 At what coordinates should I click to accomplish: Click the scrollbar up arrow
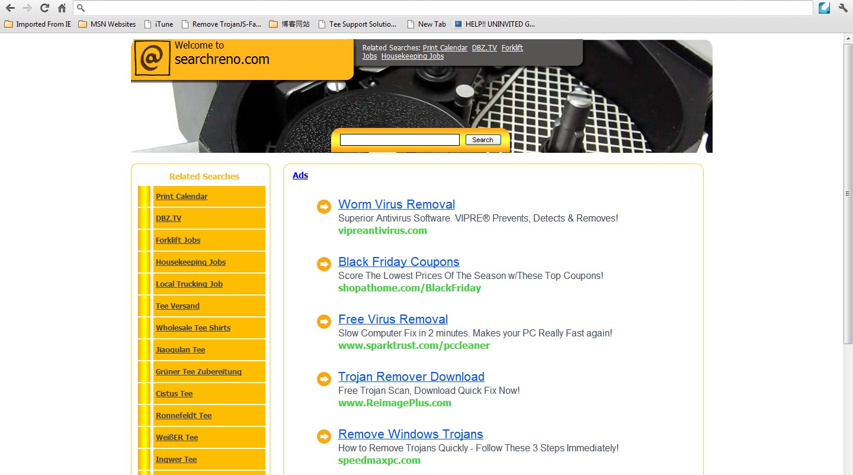[848, 38]
